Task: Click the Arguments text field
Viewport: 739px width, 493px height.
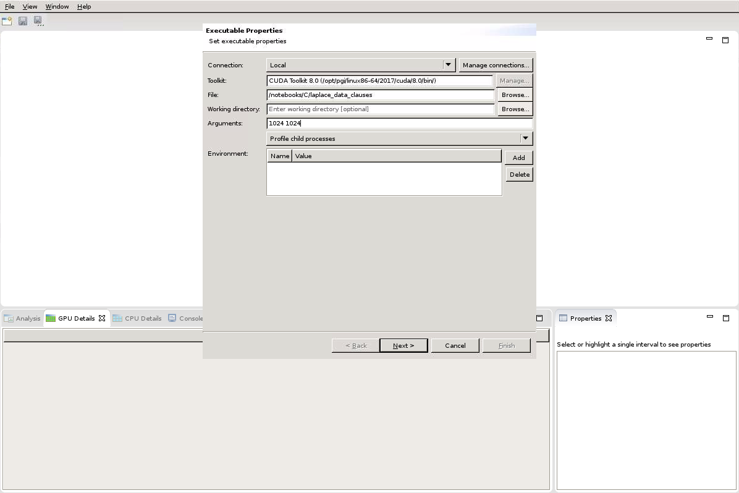Action: click(399, 123)
